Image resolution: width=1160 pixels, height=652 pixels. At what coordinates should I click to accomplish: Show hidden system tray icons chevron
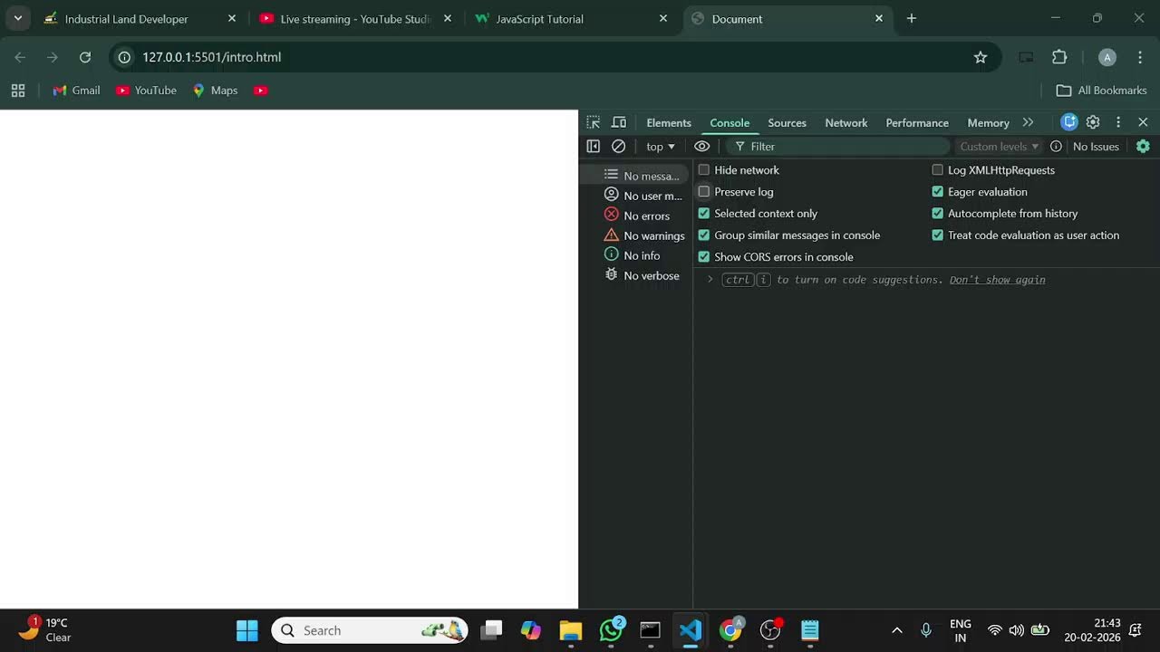point(897,630)
